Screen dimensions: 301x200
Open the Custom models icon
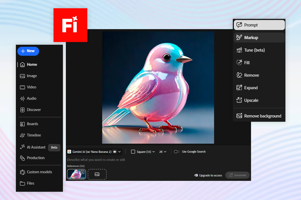click(x=22, y=172)
